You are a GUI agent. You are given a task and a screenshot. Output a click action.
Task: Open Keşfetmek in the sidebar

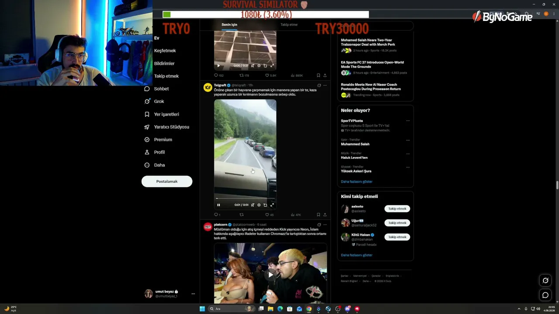click(165, 51)
